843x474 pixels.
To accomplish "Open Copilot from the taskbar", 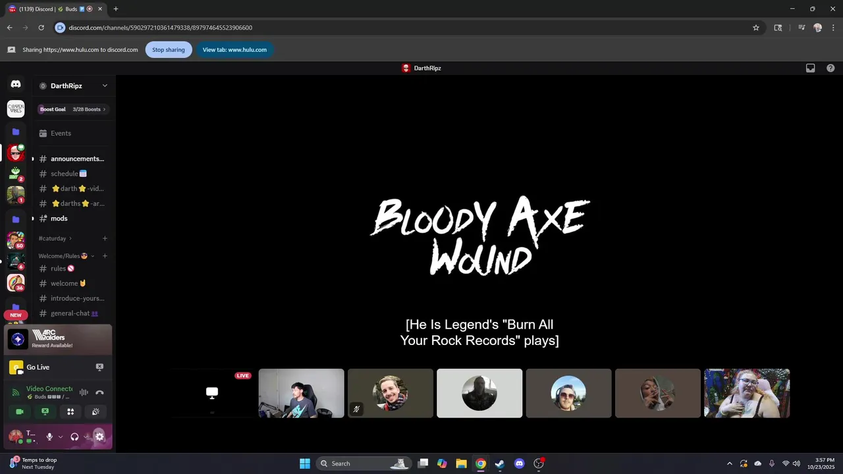I will coord(442,463).
